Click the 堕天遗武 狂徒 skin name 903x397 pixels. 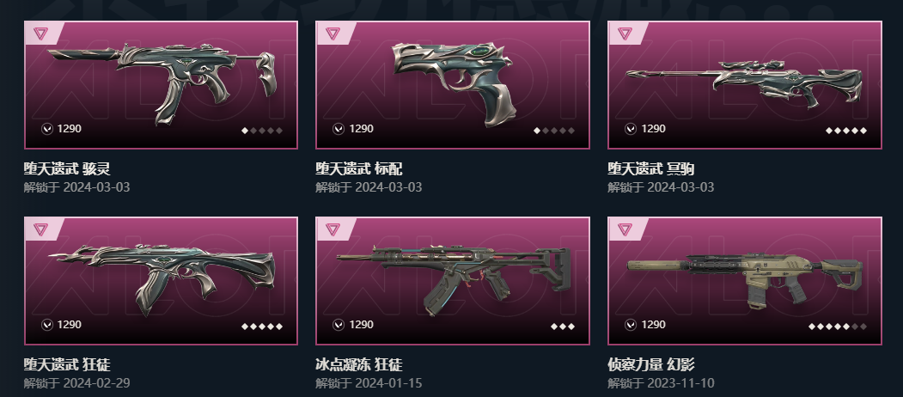67,364
